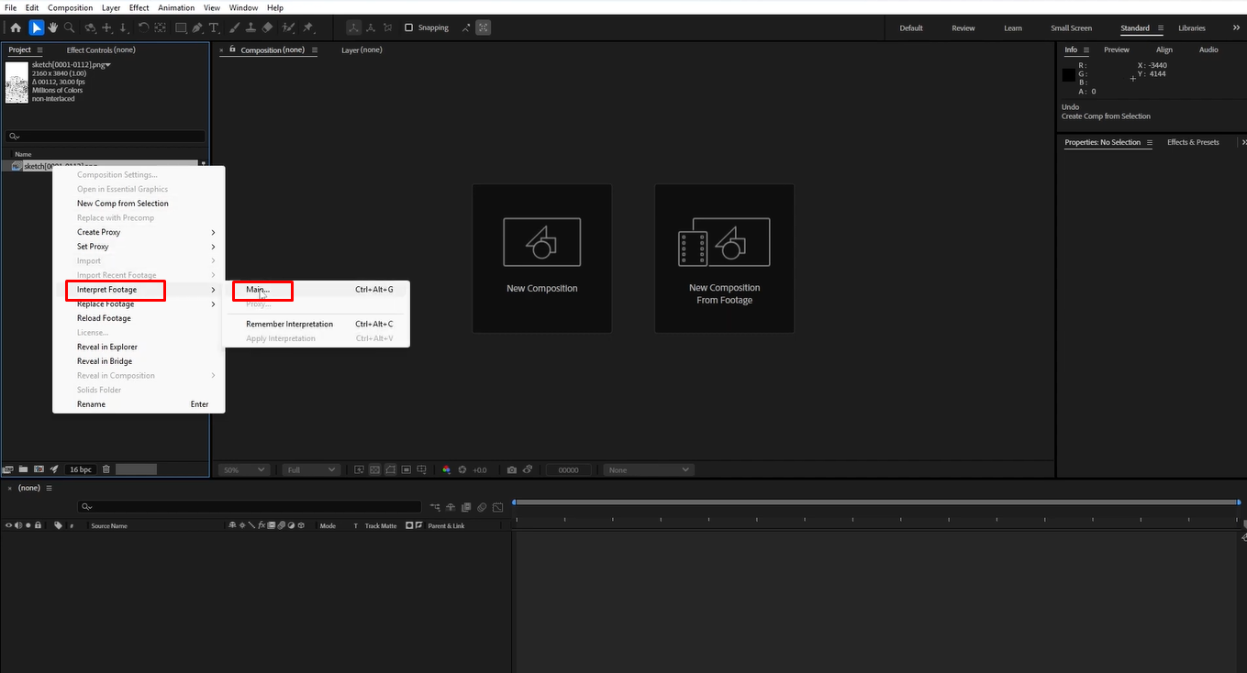
Task: Click the sketch footage thumbnail in the Project panel
Action: (15, 83)
